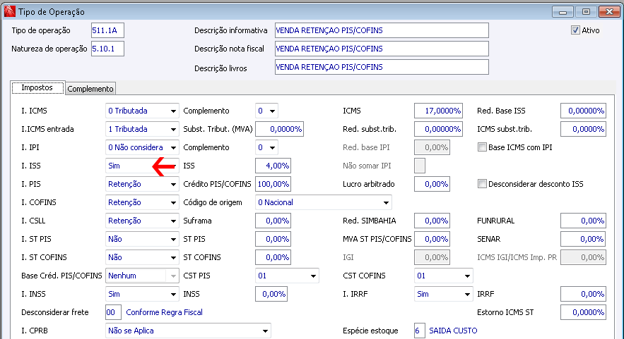
Task: Open the I. CPRB Não se Aplica dropdown
Action: tap(188, 331)
